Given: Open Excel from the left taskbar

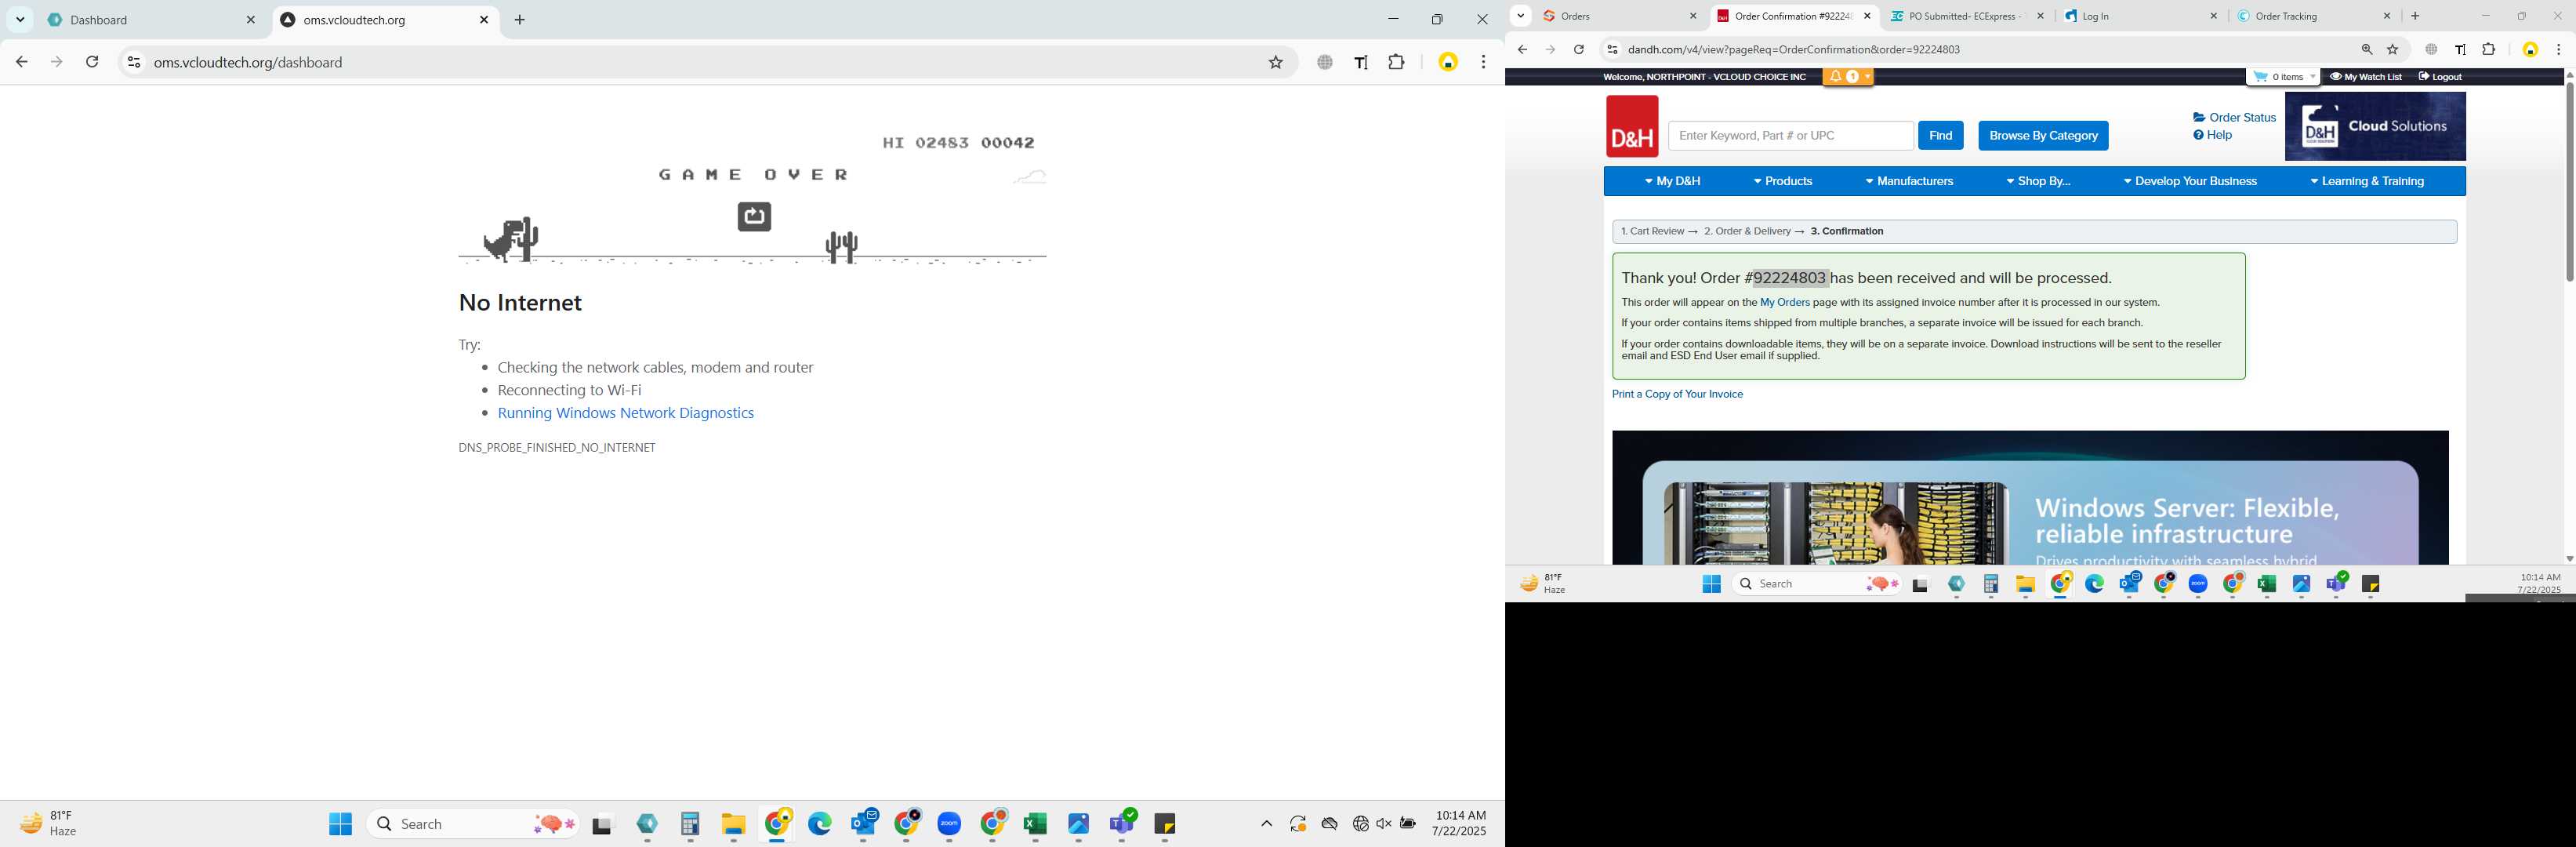Looking at the screenshot, I should coord(1035,824).
